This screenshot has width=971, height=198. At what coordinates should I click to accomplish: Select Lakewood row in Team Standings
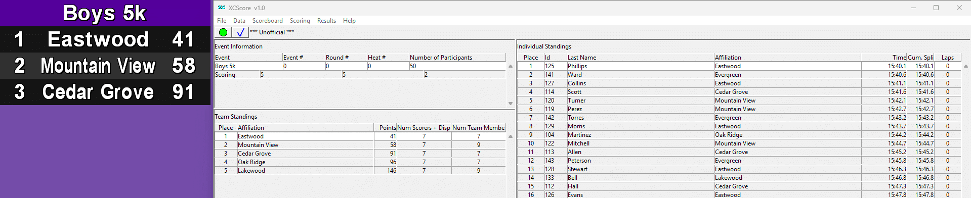pos(360,171)
